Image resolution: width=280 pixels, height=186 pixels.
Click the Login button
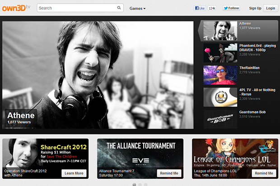tap(271, 8)
